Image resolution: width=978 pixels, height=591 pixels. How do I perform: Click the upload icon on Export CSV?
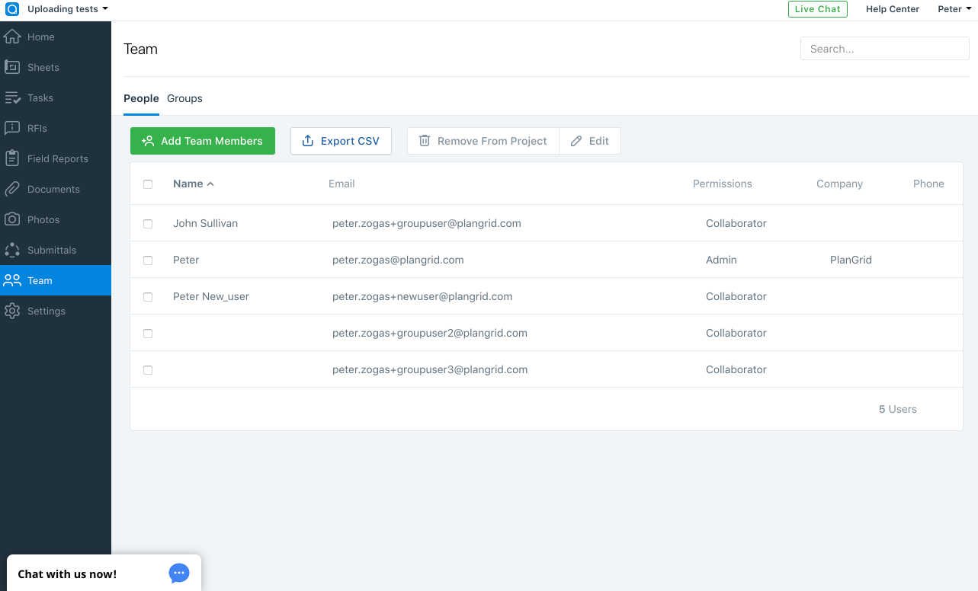(308, 141)
